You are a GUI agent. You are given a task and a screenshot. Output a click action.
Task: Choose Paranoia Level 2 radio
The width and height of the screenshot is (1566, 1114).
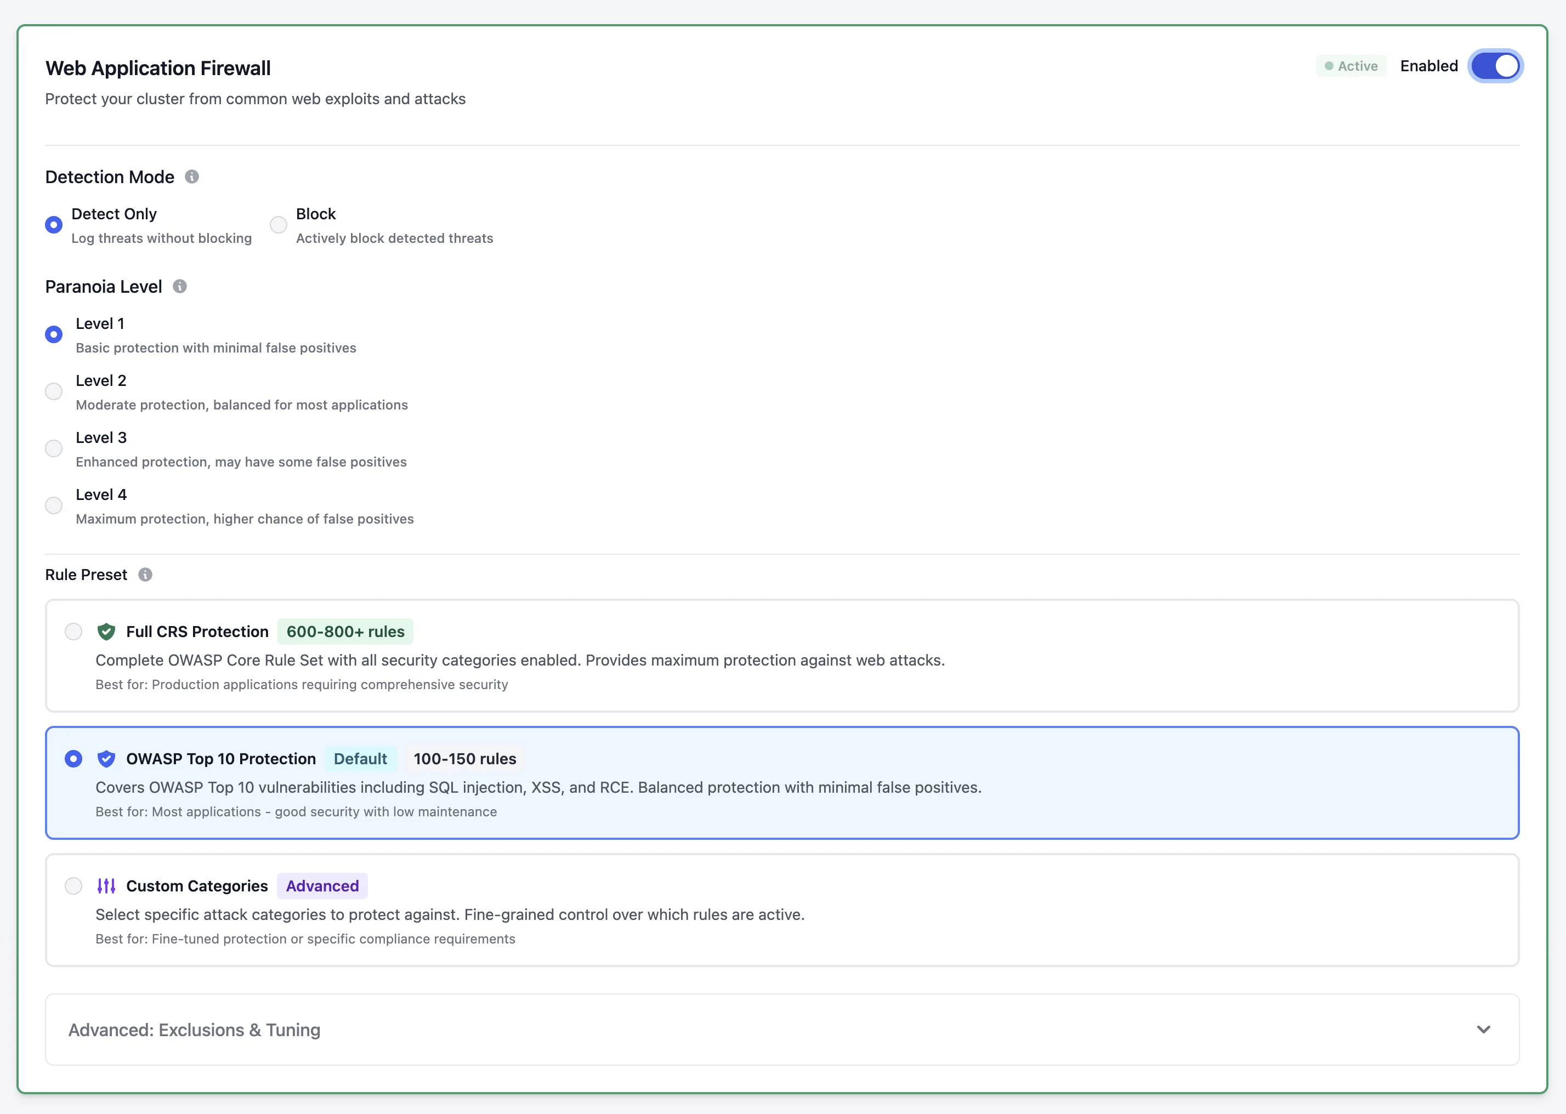click(x=54, y=391)
